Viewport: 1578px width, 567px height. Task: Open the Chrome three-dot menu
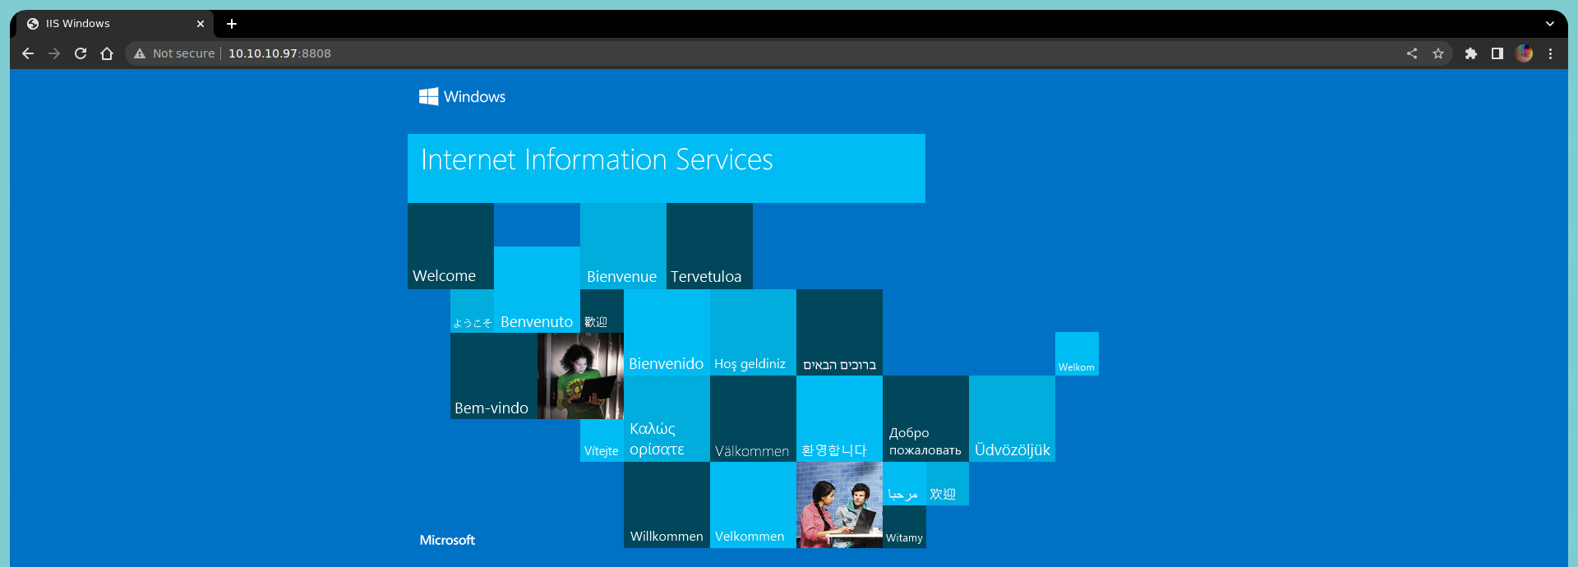click(x=1551, y=53)
